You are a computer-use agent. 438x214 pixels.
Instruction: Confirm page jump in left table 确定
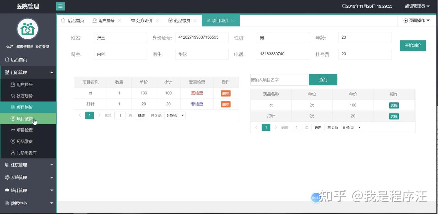pos(141,116)
